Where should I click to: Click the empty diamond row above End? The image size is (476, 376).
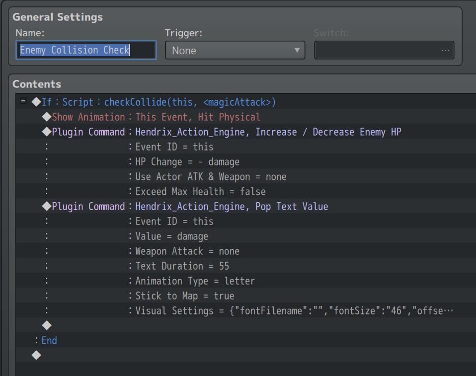click(246, 325)
